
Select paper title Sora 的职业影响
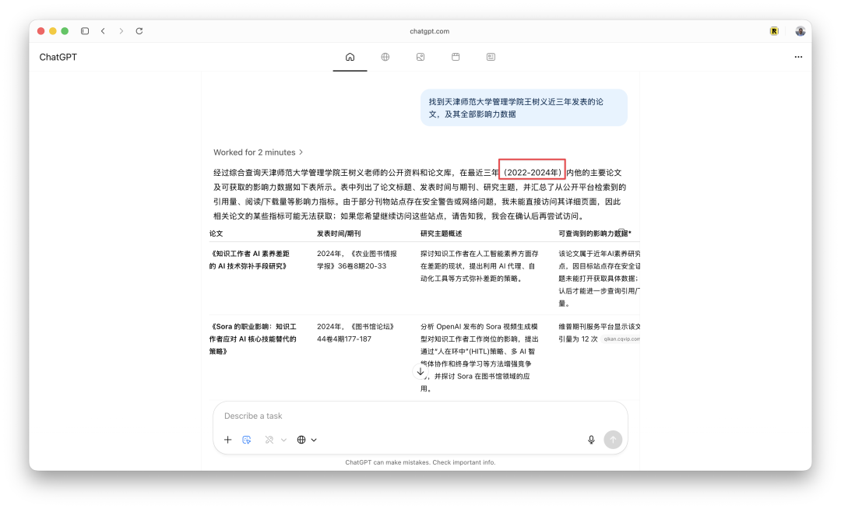(252, 339)
